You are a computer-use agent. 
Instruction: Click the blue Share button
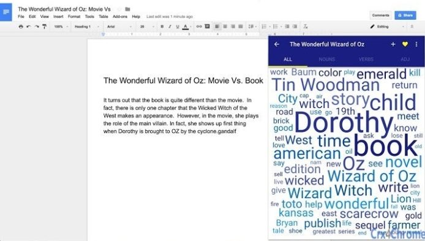click(405, 15)
